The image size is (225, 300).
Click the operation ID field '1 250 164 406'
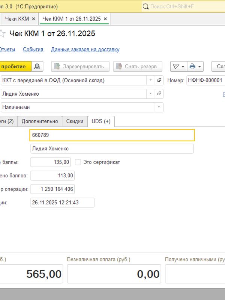coord(52,189)
